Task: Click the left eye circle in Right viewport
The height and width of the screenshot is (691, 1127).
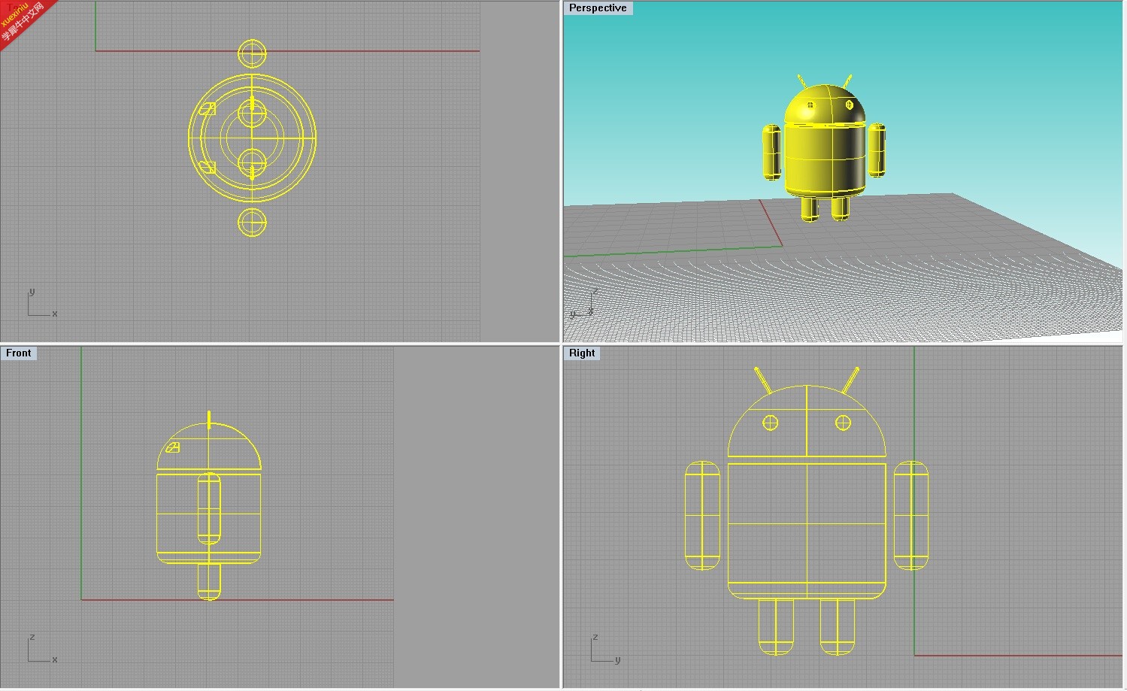Action: click(x=770, y=423)
